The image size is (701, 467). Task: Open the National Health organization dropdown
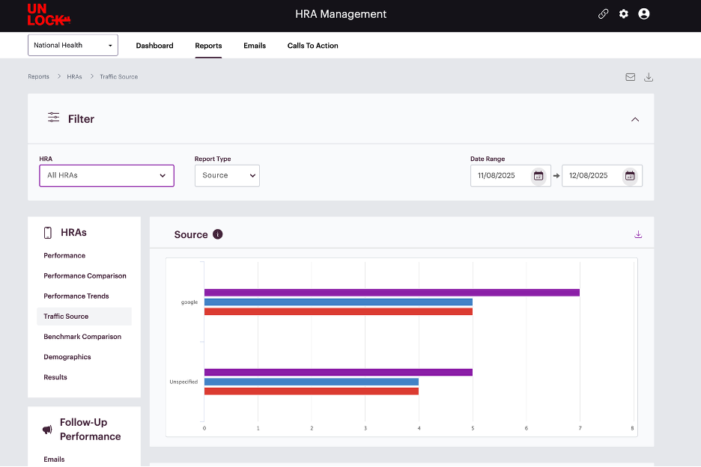coord(73,46)
